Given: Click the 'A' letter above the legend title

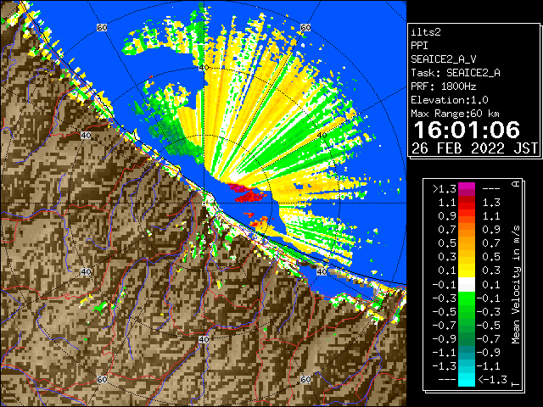Looking at the screenshot, I should [x=516, y=184].
